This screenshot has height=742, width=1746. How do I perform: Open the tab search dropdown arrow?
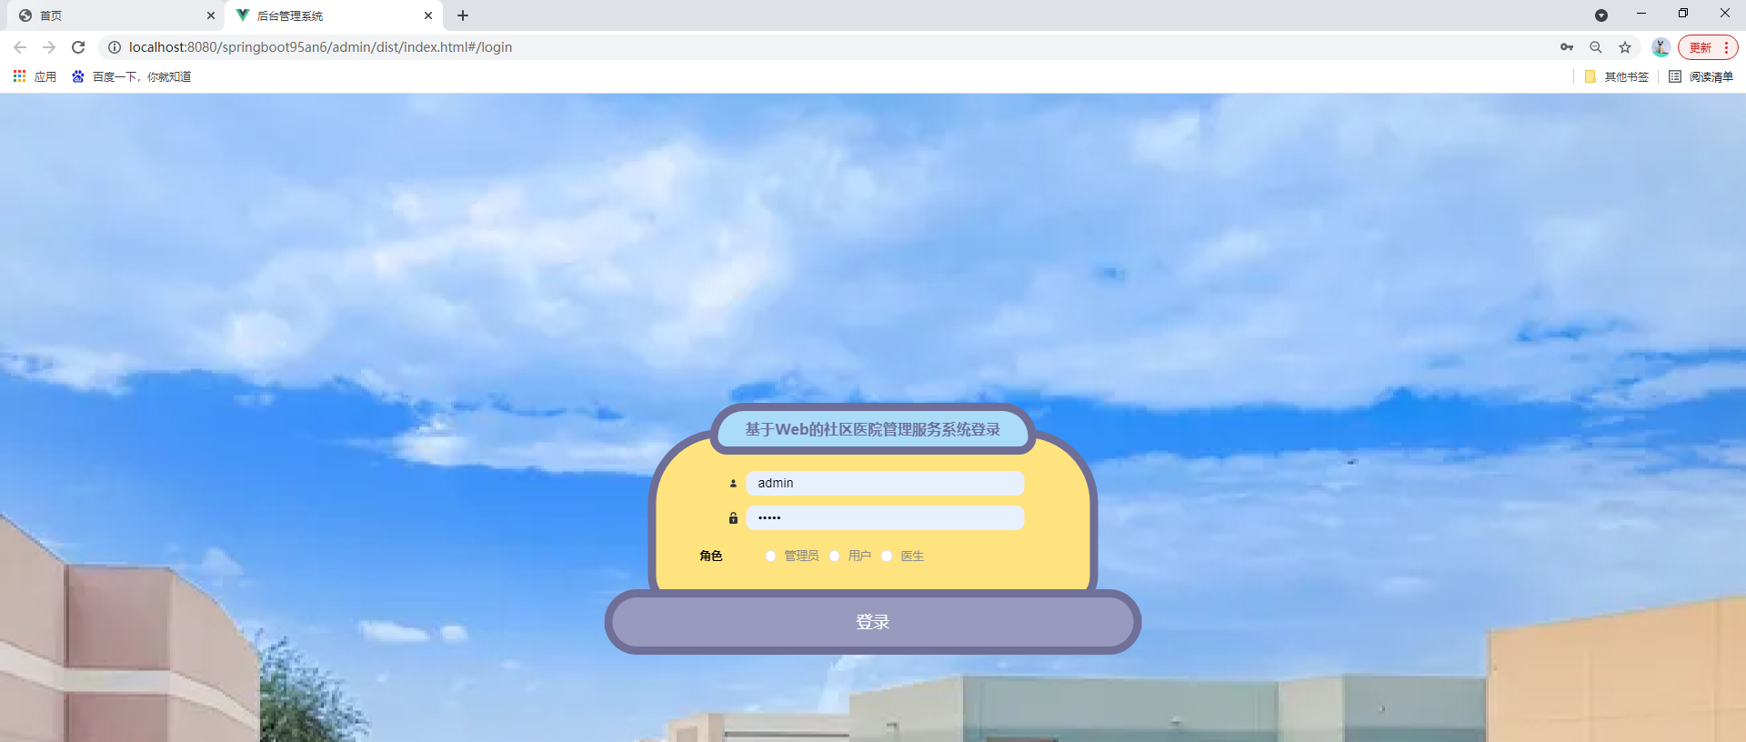click(x=1601, y=15)
